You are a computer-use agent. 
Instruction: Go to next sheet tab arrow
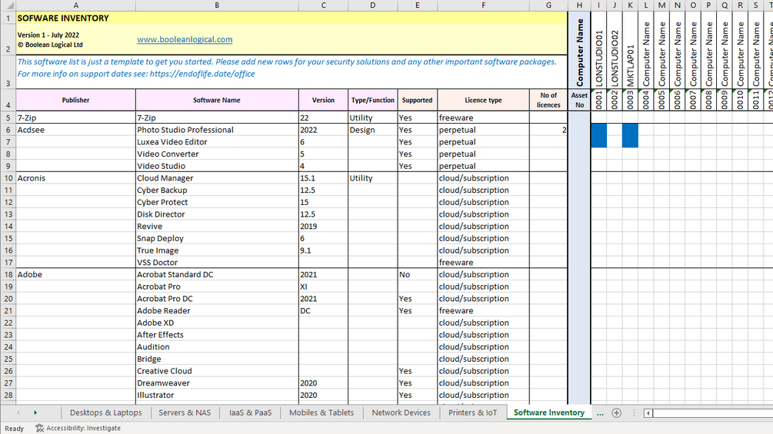pyautogui.click(x=35, y=412)
